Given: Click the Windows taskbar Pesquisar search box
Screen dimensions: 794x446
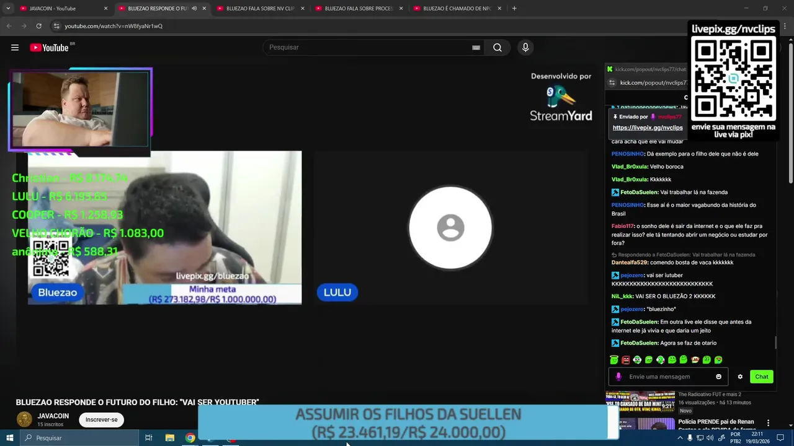Looking at the screenshot, I should coord(79,438).
